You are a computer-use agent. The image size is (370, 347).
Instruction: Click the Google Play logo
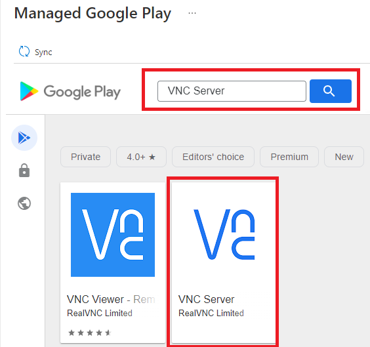(x=70, y=92)
